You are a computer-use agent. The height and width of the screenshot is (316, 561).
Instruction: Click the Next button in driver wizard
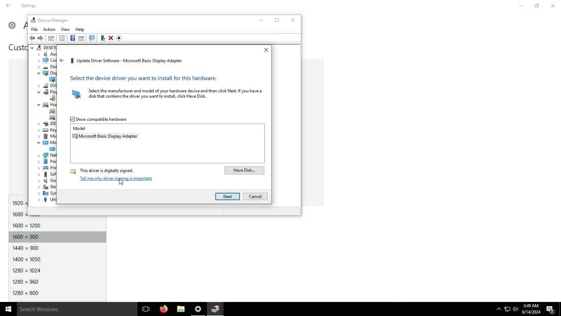[x=228, y=197]
